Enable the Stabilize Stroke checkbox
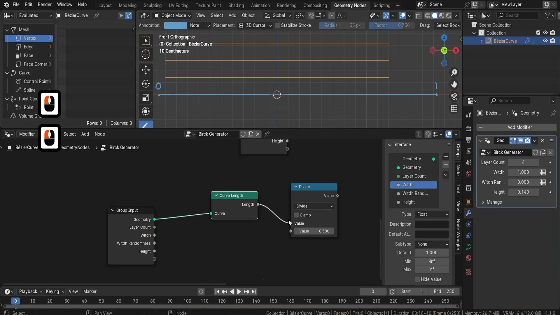This screenshot has width=560, height=315. pos(278,25)
